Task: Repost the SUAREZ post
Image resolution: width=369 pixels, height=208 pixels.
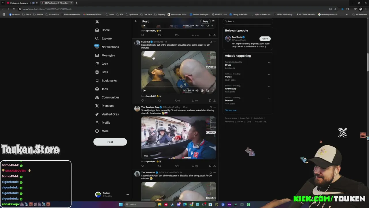Action: click(x=159, y=101)
